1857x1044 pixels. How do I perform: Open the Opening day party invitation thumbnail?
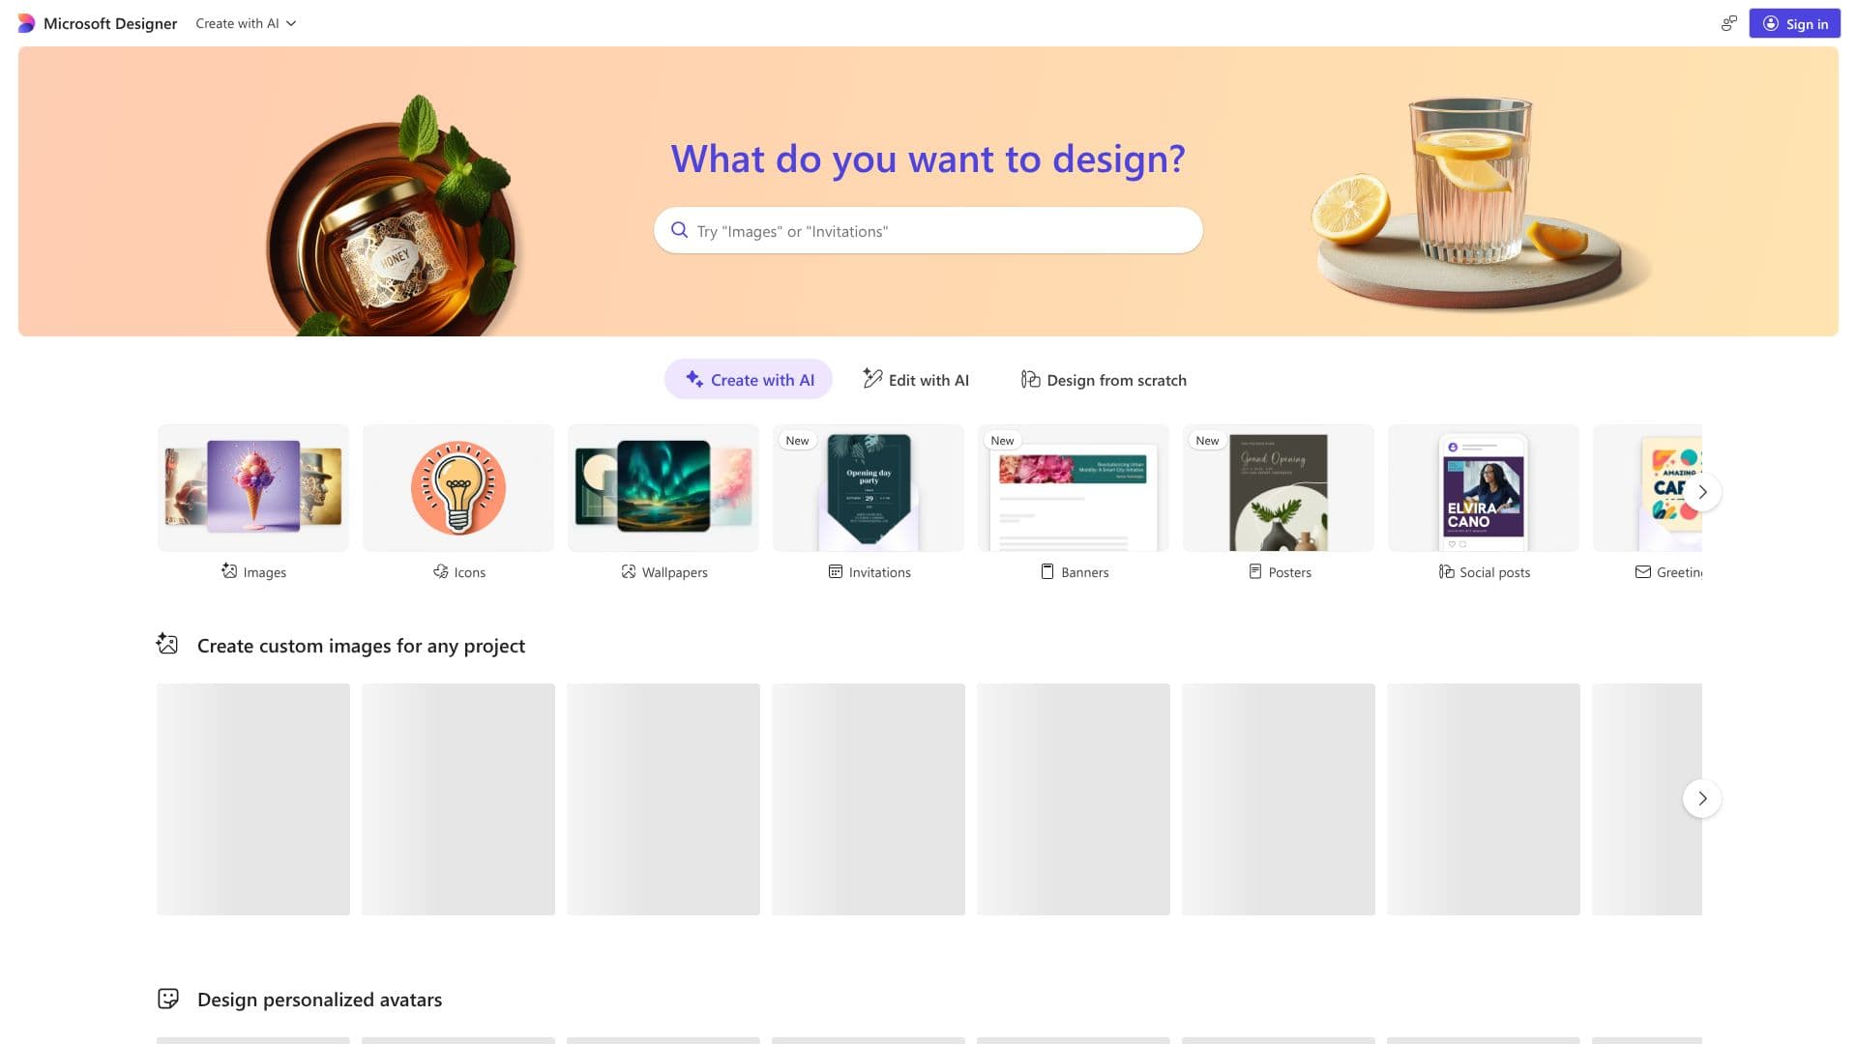click(x=869, y=488)
